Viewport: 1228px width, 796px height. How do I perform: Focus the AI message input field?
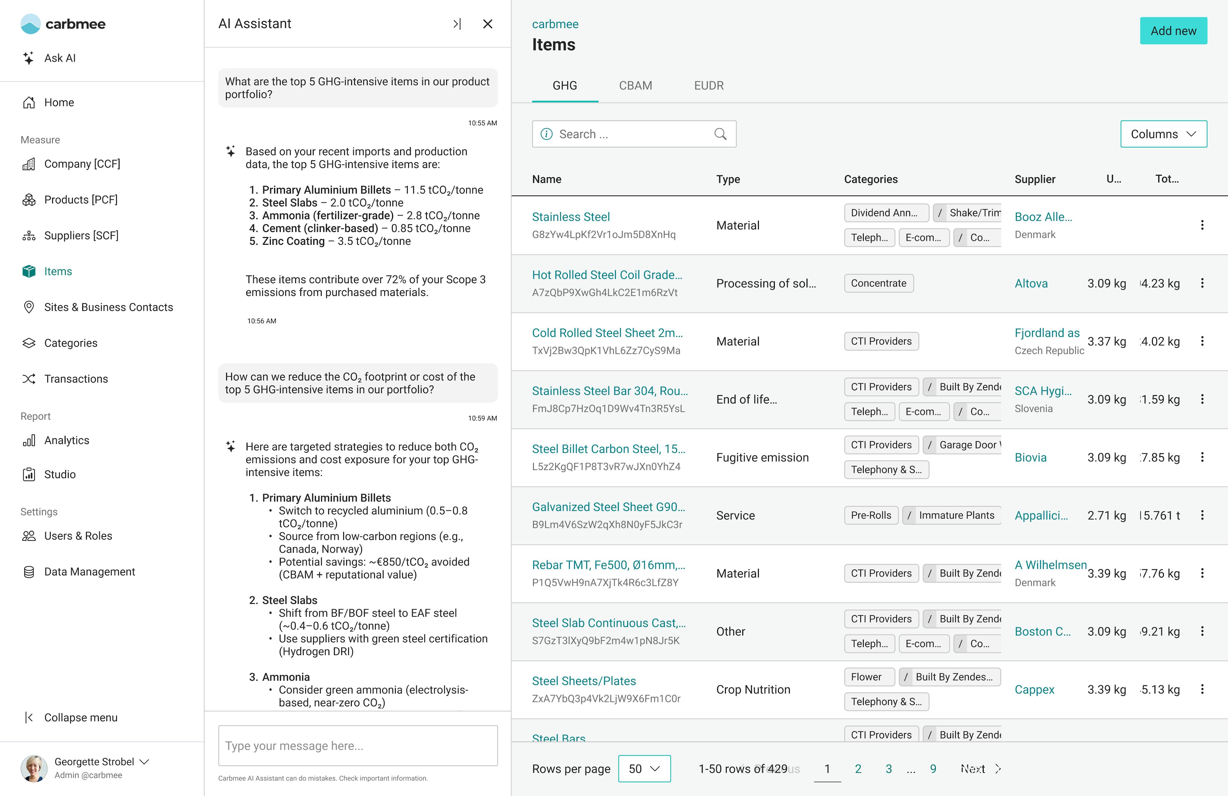click(358, 745)
